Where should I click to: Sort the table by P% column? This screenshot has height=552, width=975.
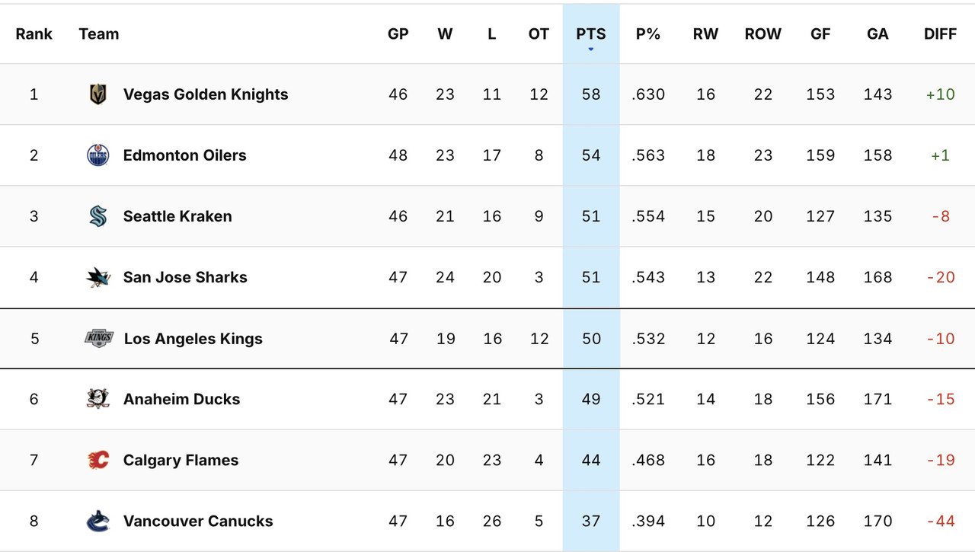[648, 34]
